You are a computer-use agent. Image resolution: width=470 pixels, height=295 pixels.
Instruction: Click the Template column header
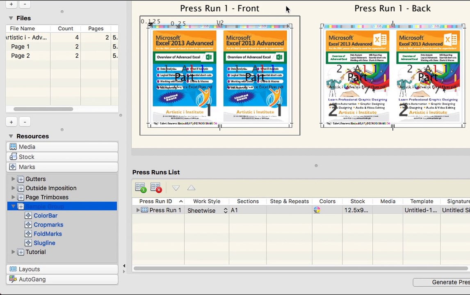[422, 201]
